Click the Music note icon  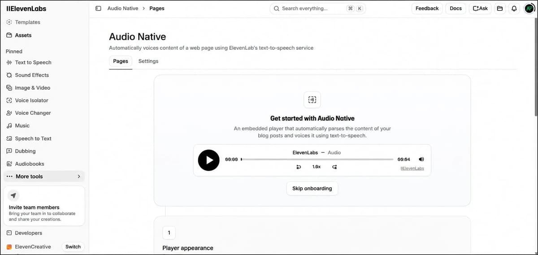[9, 125]
